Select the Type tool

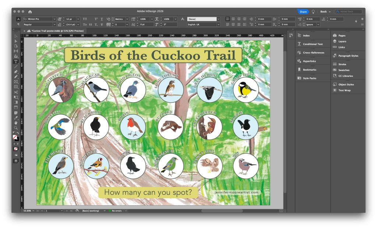[15, 62]
